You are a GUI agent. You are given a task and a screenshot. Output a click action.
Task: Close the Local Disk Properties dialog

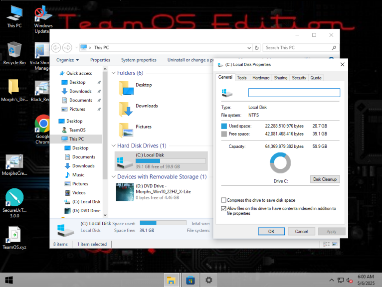point(342,64)
